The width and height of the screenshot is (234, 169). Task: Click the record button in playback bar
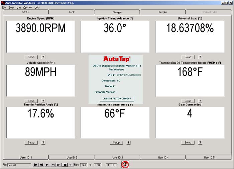70,165
